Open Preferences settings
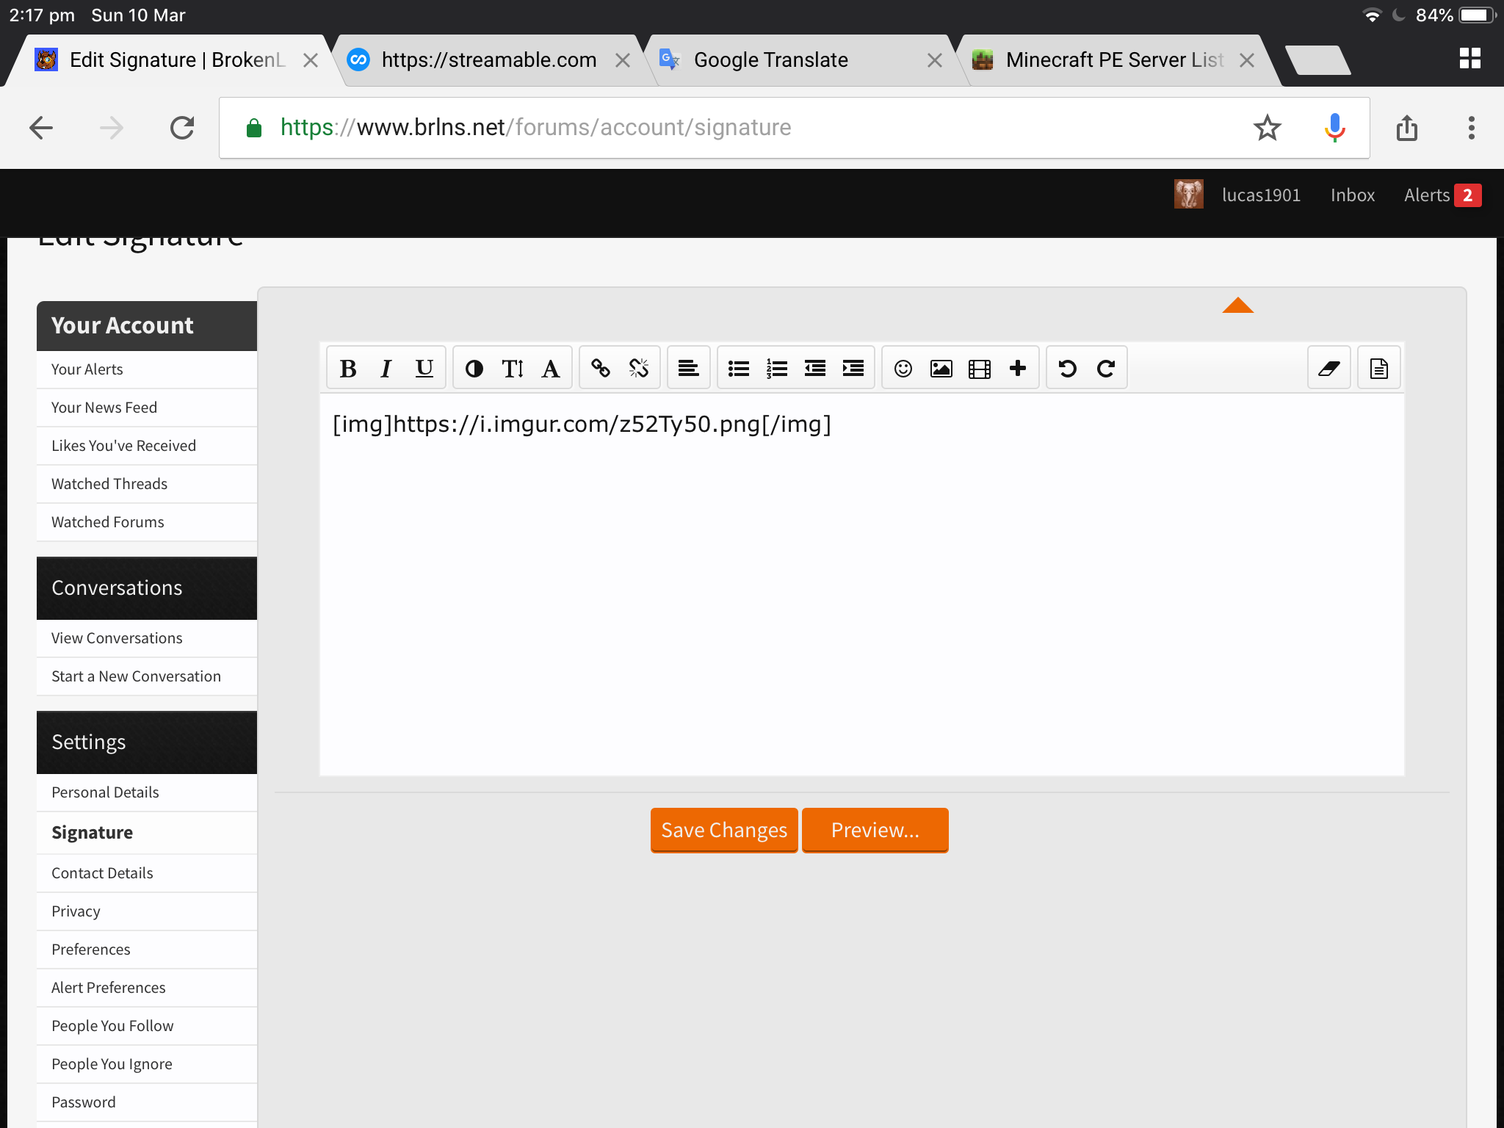Viewport: 1504px width, 1128px height. coord(147,950)
